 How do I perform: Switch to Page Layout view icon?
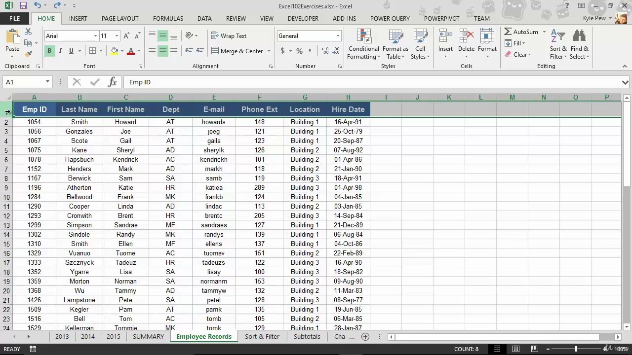coord(516,349)
